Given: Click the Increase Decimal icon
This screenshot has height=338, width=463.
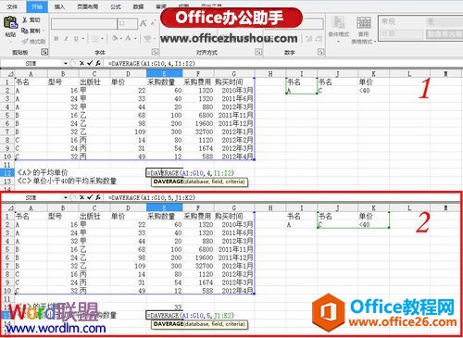Looking at the screenshot, I should pyautogui.click(x=309, y=39).
